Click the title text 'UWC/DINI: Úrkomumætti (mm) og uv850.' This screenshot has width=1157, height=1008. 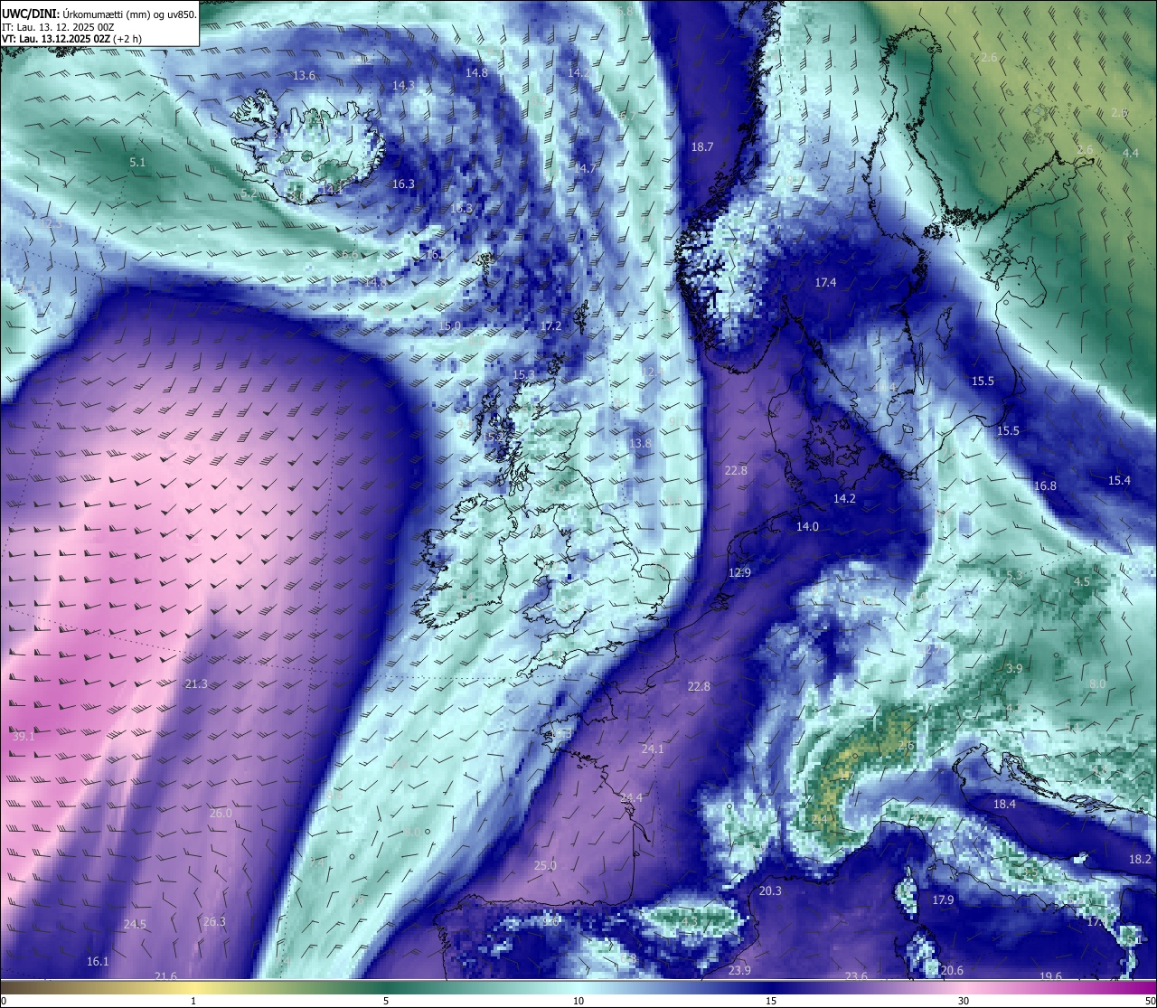coord(99,14)
